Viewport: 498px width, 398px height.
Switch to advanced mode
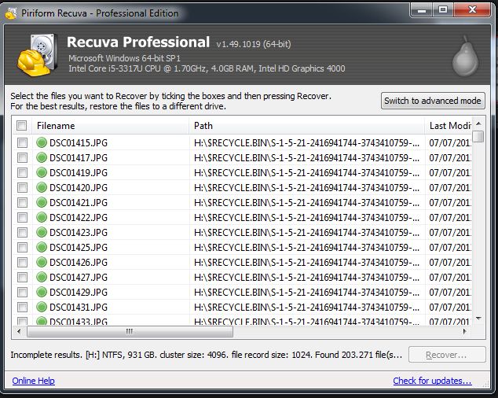[x=433, y=101]
